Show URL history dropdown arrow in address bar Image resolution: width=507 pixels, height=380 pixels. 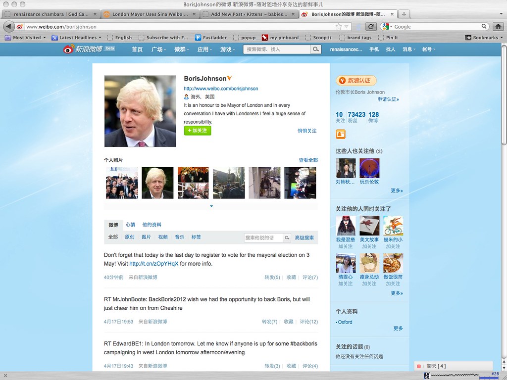click(x=346, y=27)
